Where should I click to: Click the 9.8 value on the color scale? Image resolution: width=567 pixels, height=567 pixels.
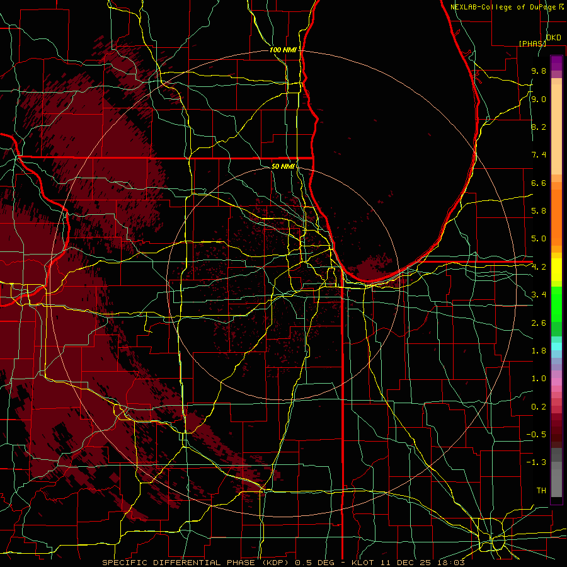coord(539,71)
